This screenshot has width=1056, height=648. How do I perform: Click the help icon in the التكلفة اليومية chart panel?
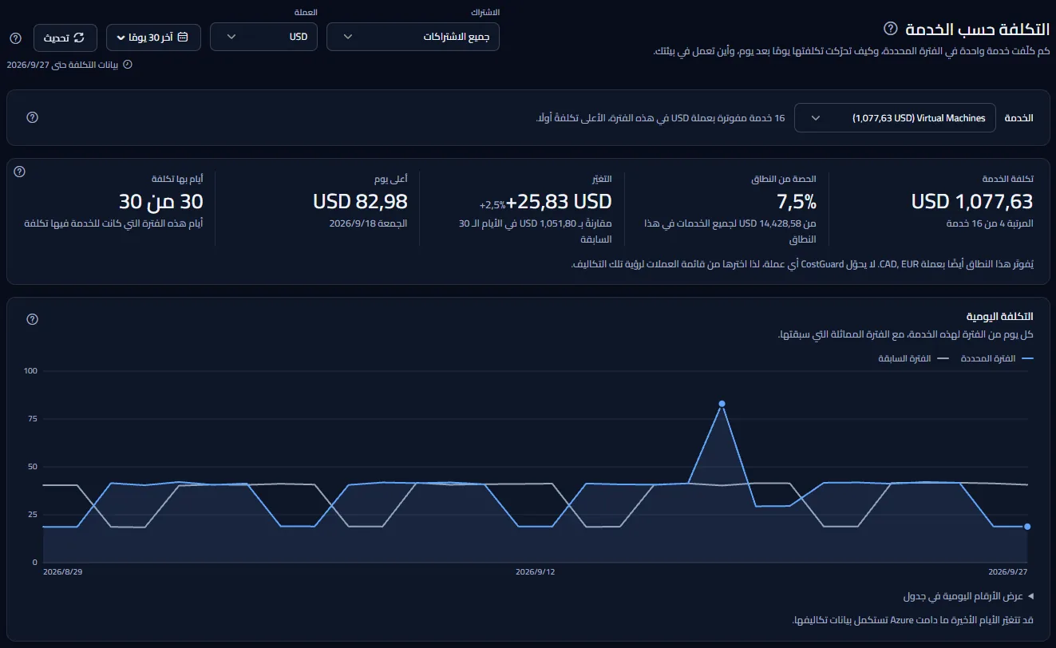(32, 319)
